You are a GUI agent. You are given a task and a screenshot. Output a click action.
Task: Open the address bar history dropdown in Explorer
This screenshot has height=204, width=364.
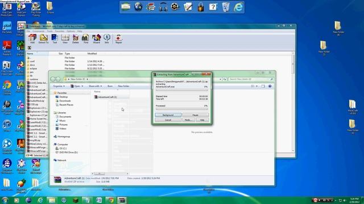pos(220,79)
